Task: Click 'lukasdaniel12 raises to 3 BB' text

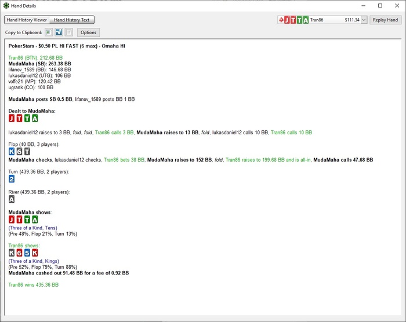Action: tap(39, 133)
